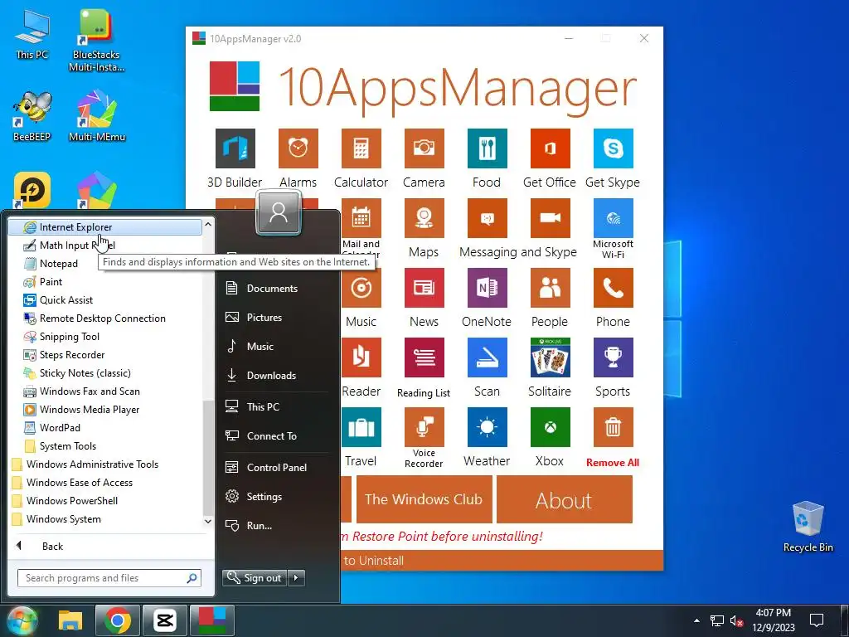
Task: Click the Messaging and Skype tile
Action: click(487, 218)
